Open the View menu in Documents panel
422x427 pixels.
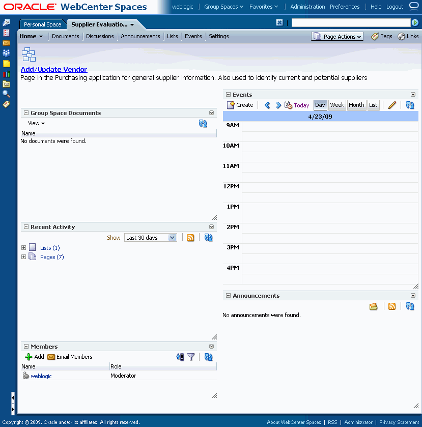pos(37,123)
